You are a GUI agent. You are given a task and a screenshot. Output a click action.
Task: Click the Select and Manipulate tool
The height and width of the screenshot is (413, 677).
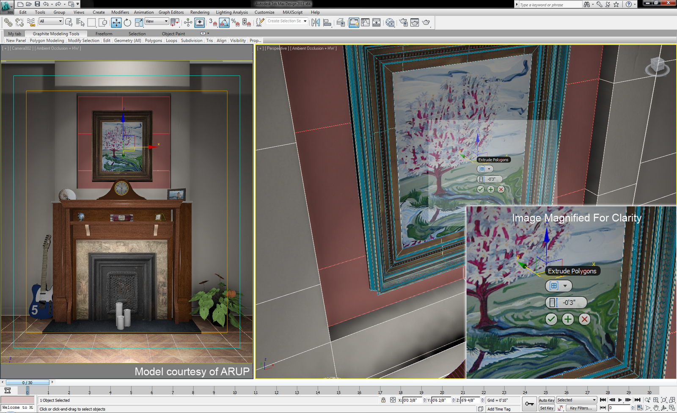click(x=188, y=22)
